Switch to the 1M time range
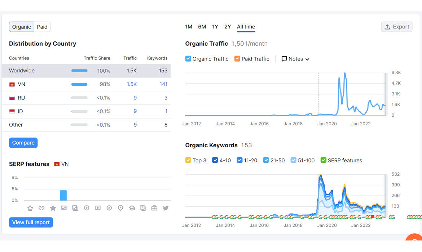 [189, 27]
